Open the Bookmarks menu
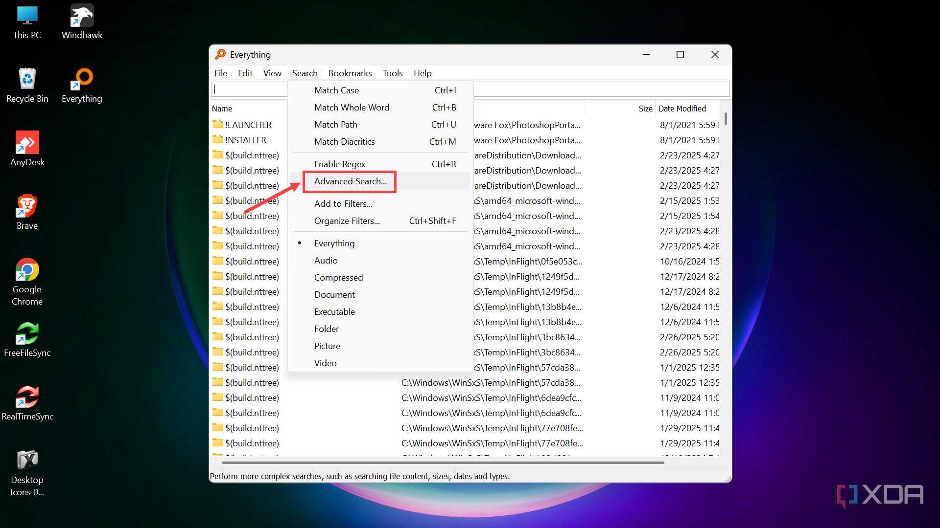This screenshot has height=528, width=940. click(x=350, y=73)
